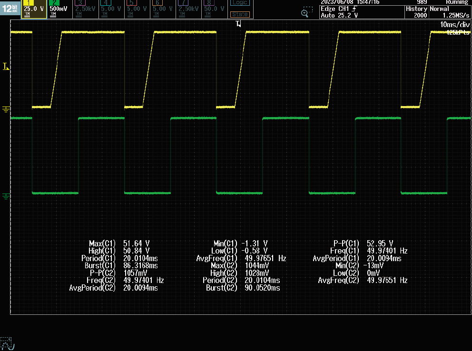Image resolution: width=472 pixels, height=351 pixels.
Task: Click the dotted-box icon in bottom-left corner
Action: point(7,343)
